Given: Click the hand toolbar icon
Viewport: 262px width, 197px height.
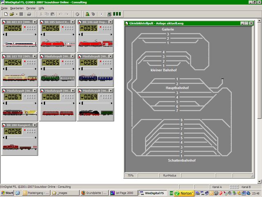Looking at the screenshot, I should point(93,14).
